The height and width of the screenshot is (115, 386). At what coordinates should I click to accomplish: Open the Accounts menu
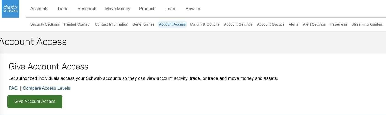(39, 9)
